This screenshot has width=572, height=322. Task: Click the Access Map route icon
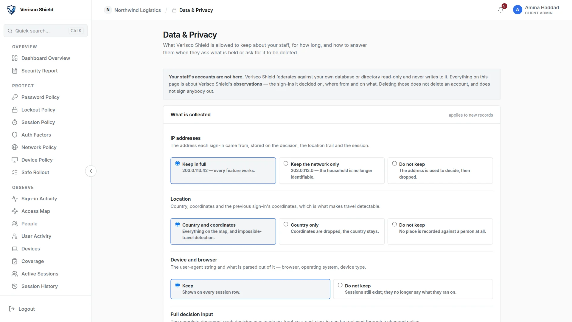coord(15,211)
